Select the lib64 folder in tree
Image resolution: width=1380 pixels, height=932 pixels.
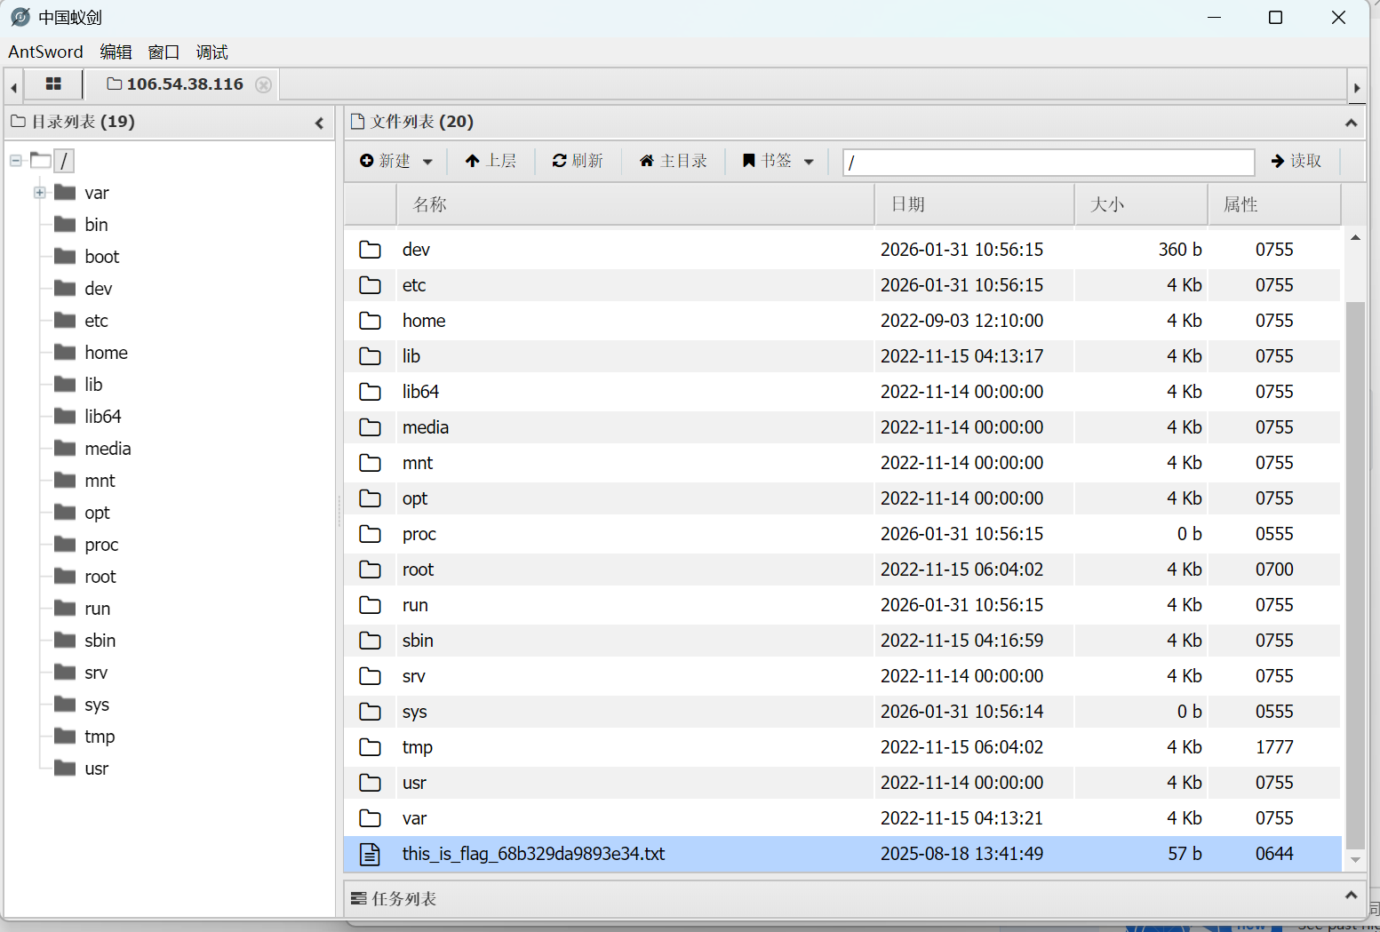102,417
